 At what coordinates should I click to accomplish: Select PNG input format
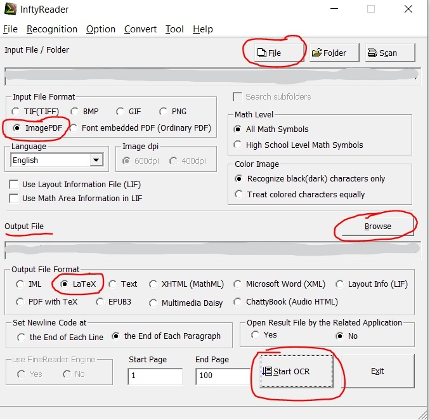pos(173,112)
